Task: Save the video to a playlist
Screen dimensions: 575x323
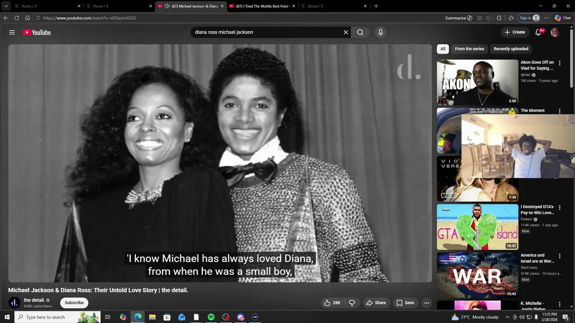Action: click(x=405, y=303)
